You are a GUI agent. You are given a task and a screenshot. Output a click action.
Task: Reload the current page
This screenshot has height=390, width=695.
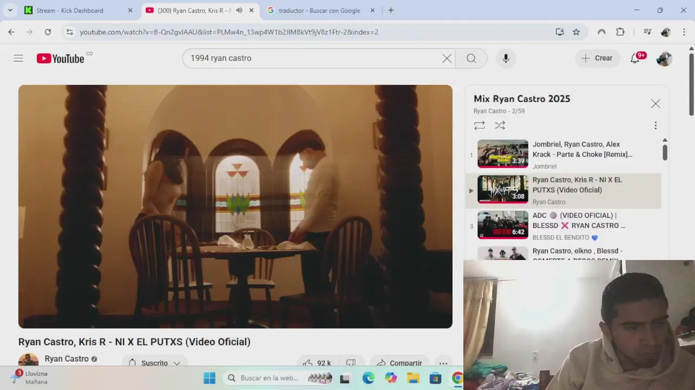48,32
